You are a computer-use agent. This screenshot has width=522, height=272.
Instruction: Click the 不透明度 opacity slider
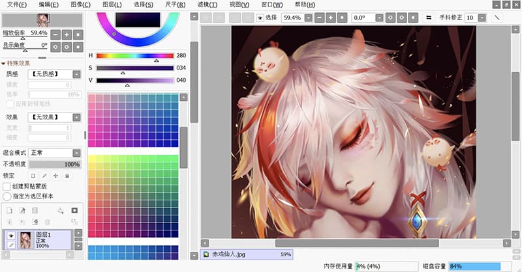(54, 164)
